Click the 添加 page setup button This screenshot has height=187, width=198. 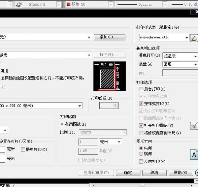(x=109, y=37)
